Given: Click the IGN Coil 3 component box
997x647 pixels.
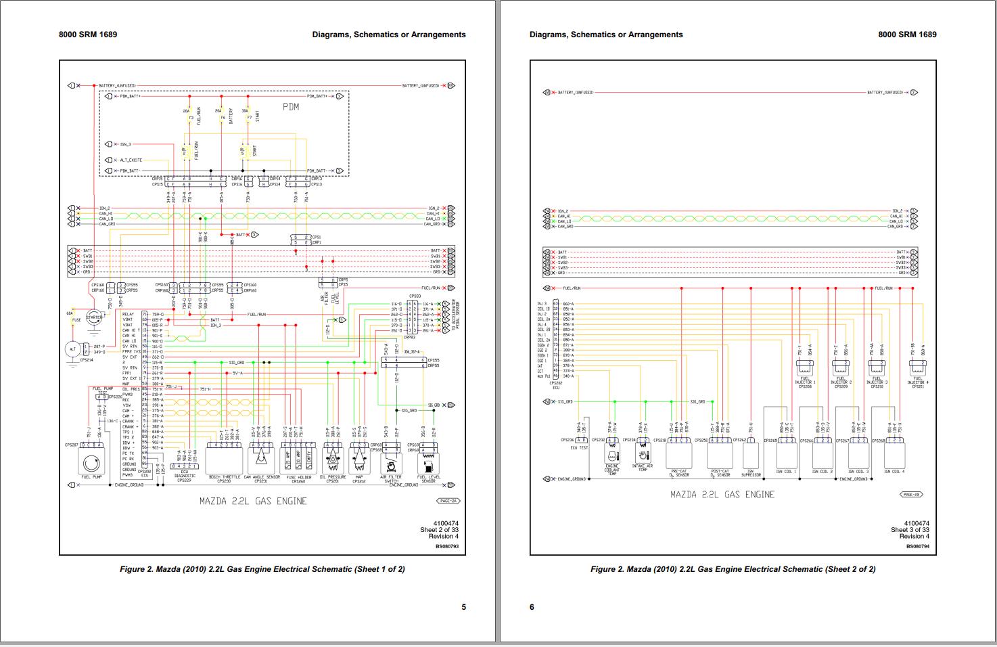Looking at the screenshot, I should (858, 456).
